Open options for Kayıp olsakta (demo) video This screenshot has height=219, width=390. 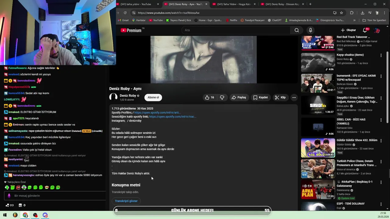(381, 55)
